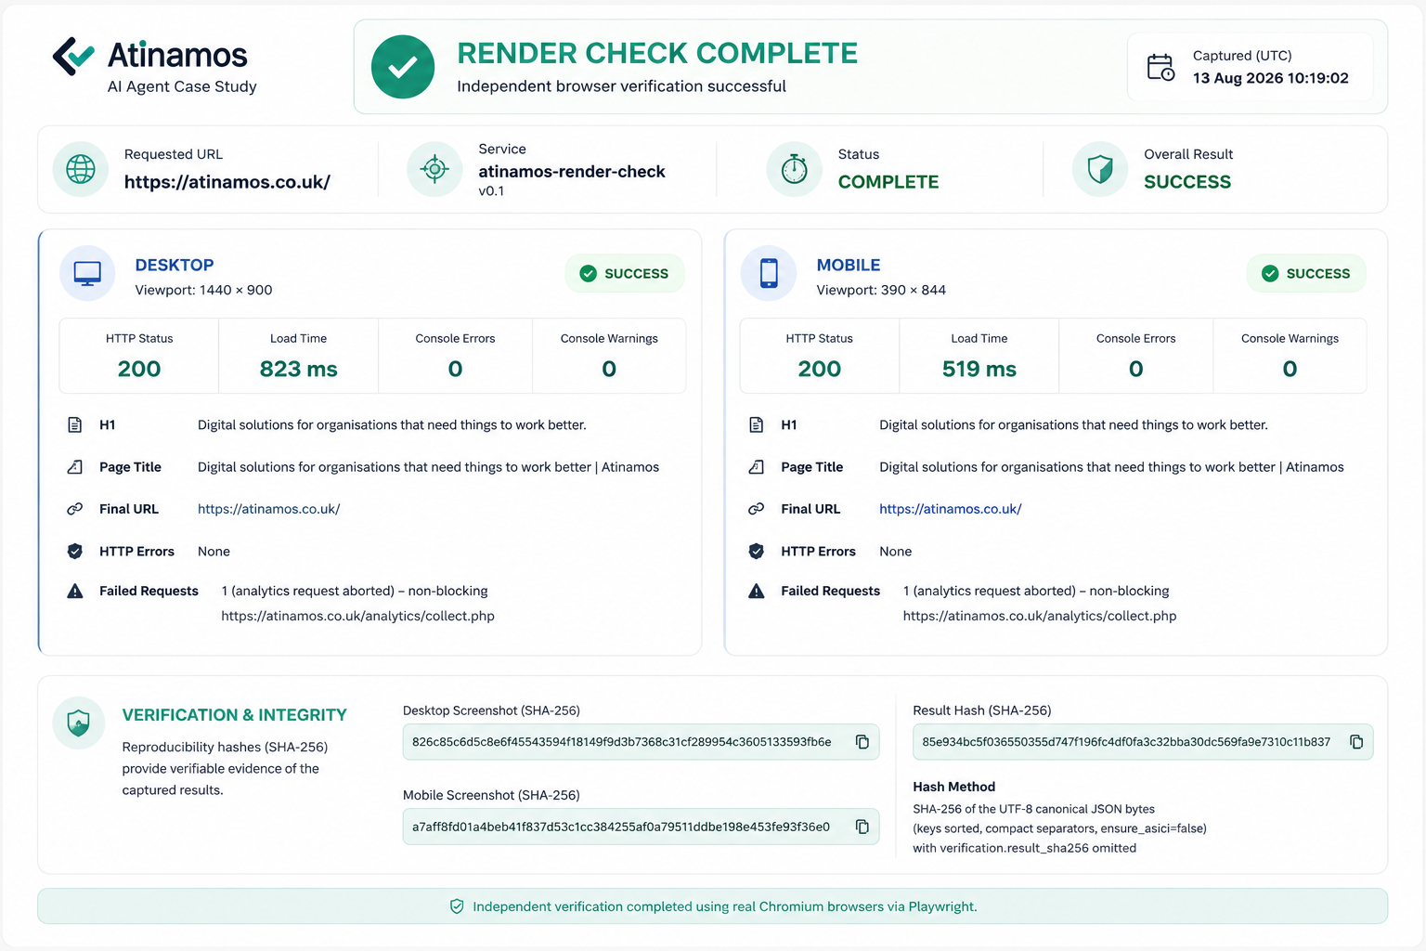1426x951 pixels.
Task: Click the calendar clock icon by Captured
Action: pos(1160,67)
